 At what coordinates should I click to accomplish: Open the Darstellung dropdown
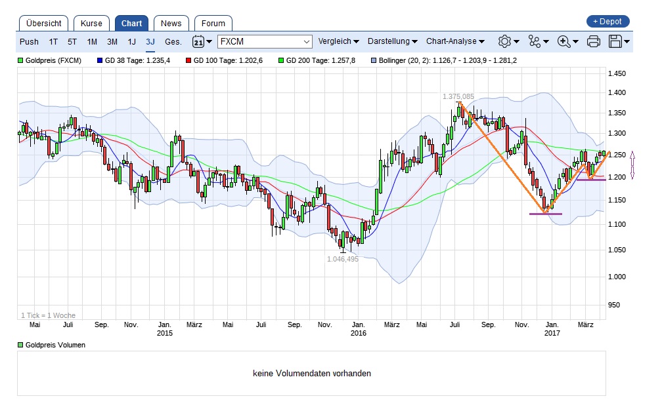tap(391, 41)
